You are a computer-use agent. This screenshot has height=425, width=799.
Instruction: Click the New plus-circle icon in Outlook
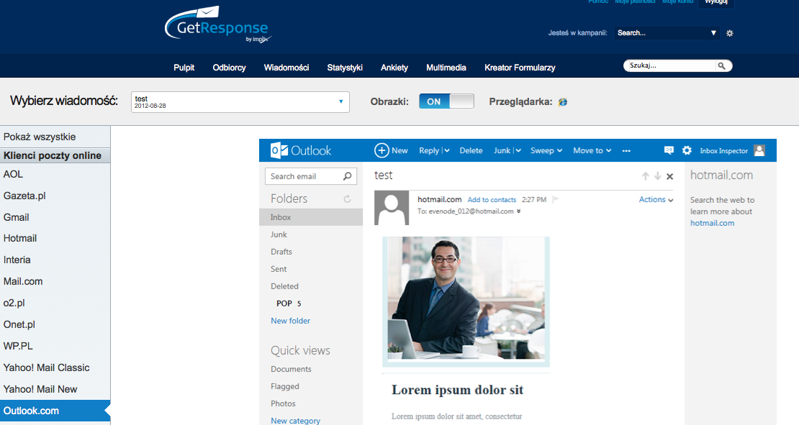pyautogui.click(x=382, y=151)
